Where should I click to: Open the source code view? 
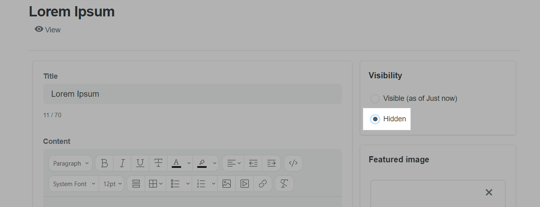pos(293,163)
